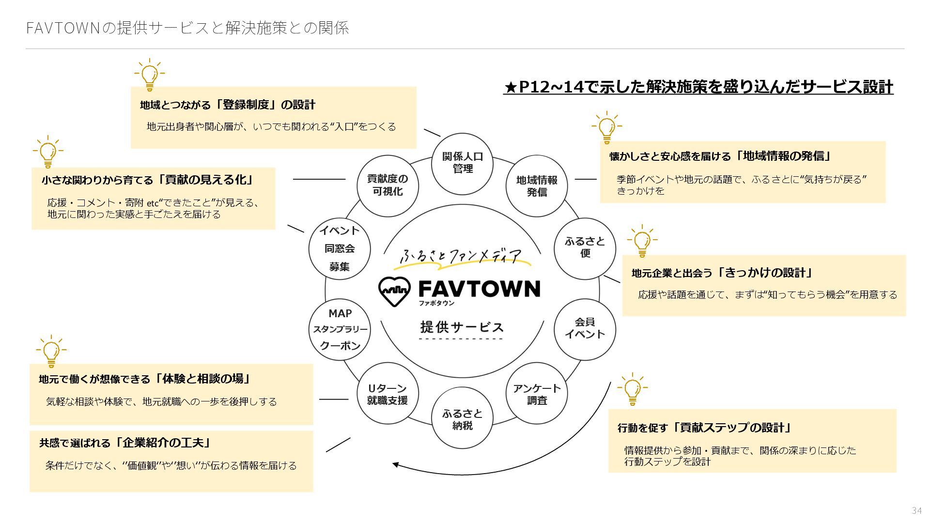Click the curved arrow head at bottom
Screen dimensions: 930x523
click(x=396, y=465)
